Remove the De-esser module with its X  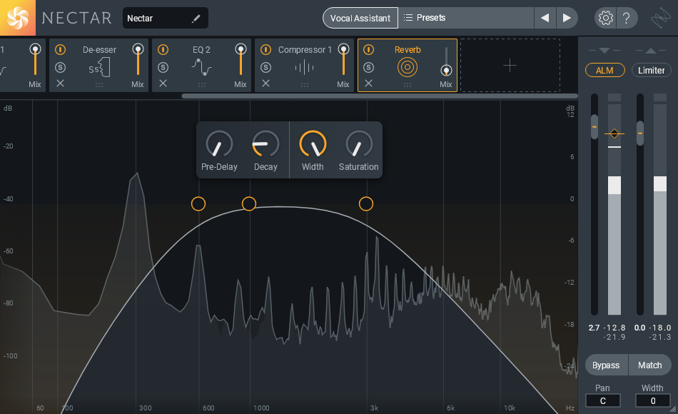tap(60, 83)
